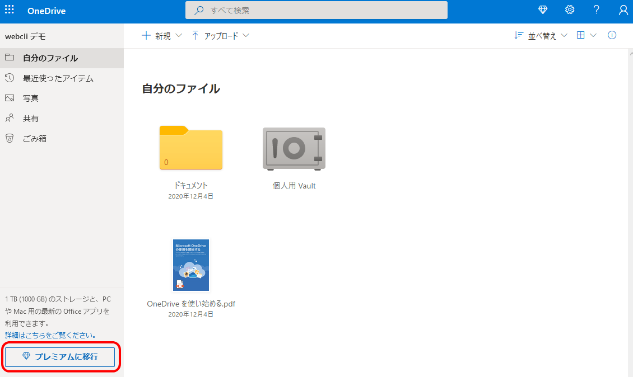Click the view layout grid icon
This screenshot has height=377, width=633.
[x=580, y=35]
